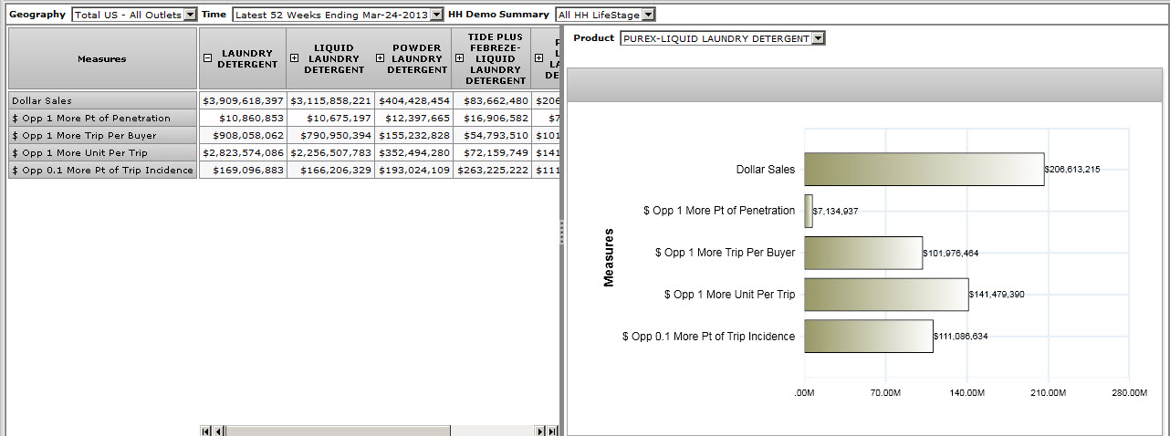Open the Geography dropdown
The image size is (1170, 436).
(x=190, y=15)
